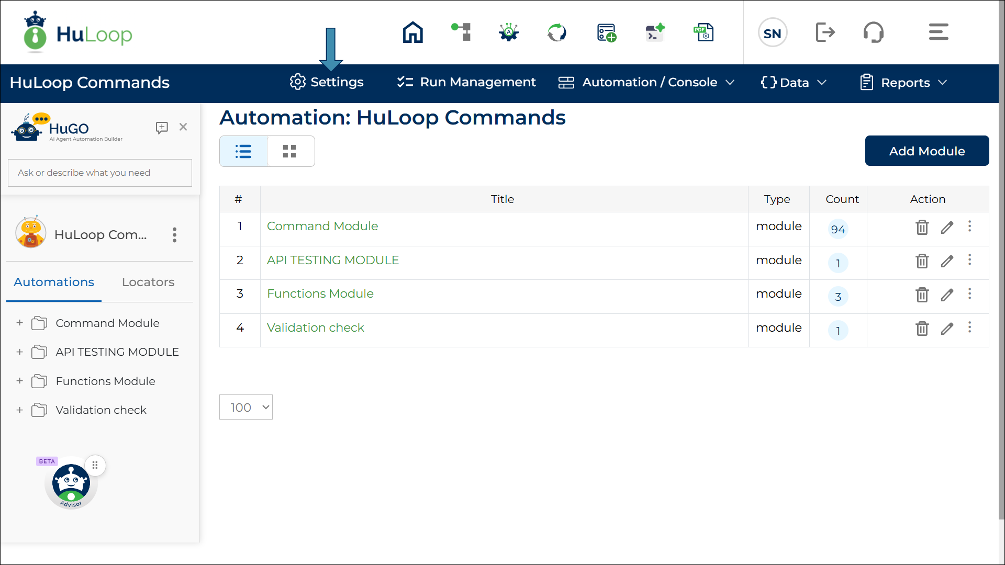
Task: Expand API TESTING MODULE in sidebar tree
Action: 20,352
